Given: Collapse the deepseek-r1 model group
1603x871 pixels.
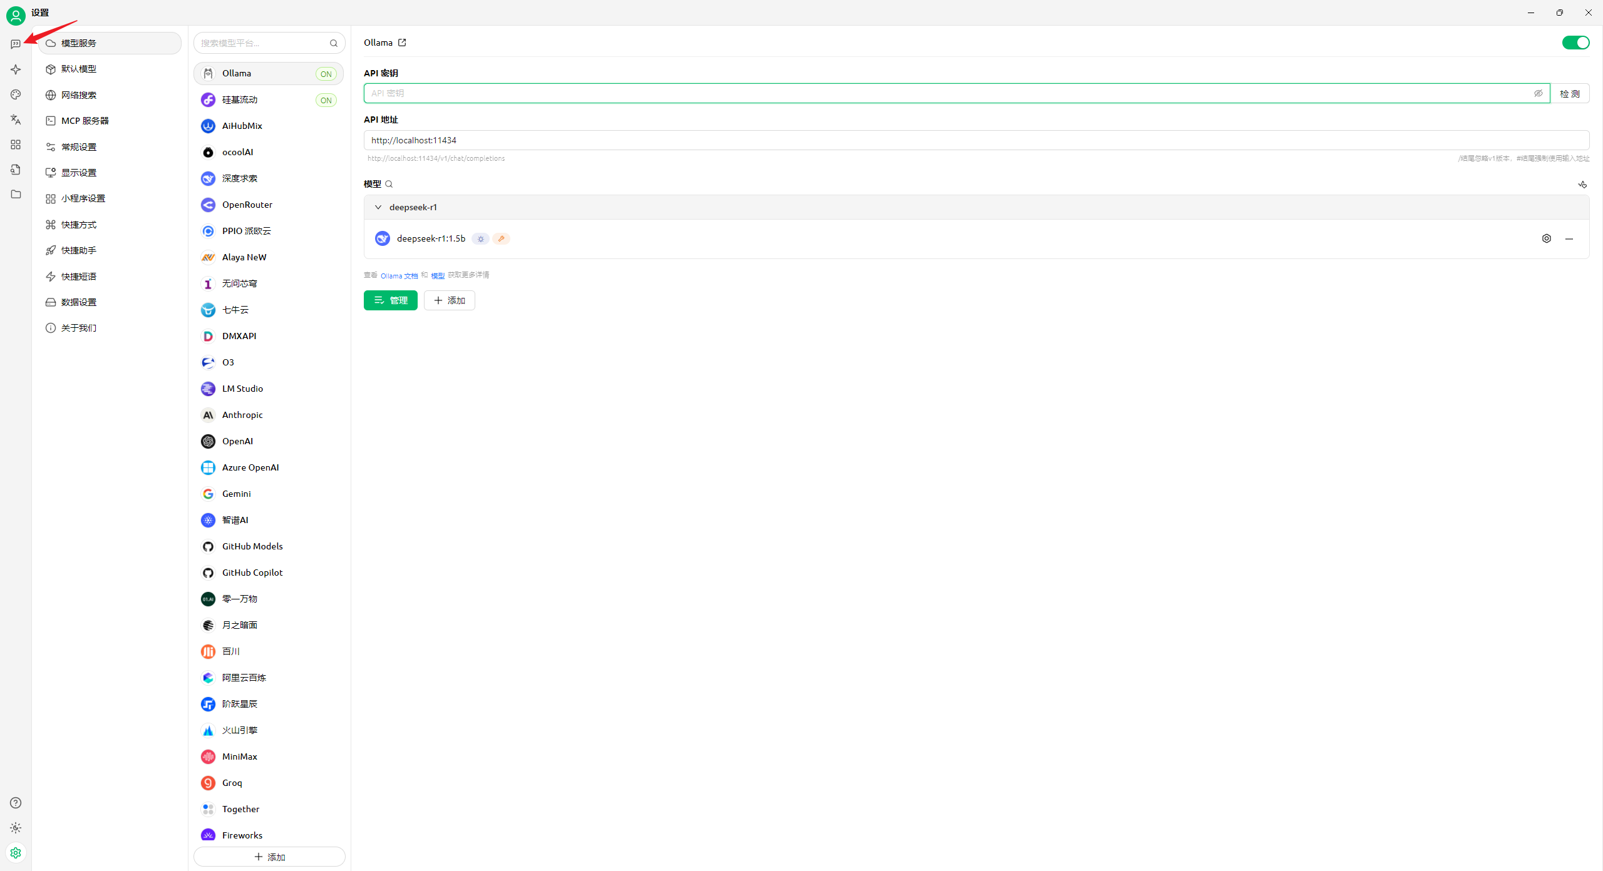Looking at the screenshot, I should [x=378, y=207].
